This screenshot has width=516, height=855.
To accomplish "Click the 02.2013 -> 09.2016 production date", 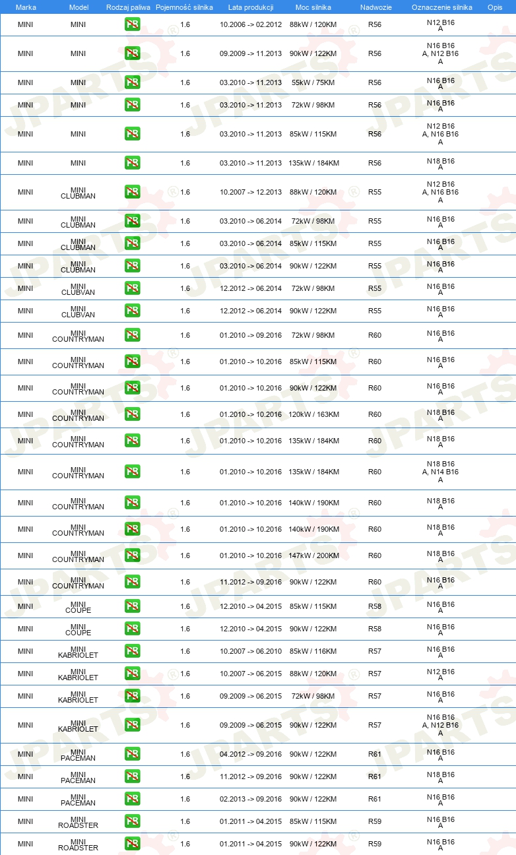I will pyautogui.click(x=251, y=799).
